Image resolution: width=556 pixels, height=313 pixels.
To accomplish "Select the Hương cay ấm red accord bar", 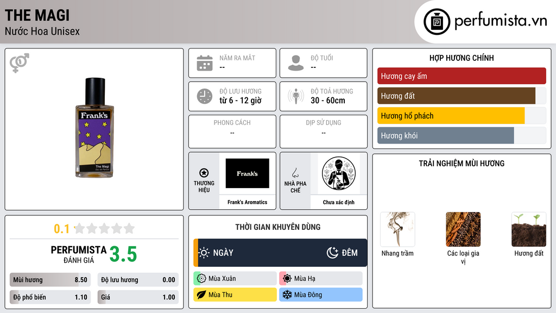I will coord(462,76).
